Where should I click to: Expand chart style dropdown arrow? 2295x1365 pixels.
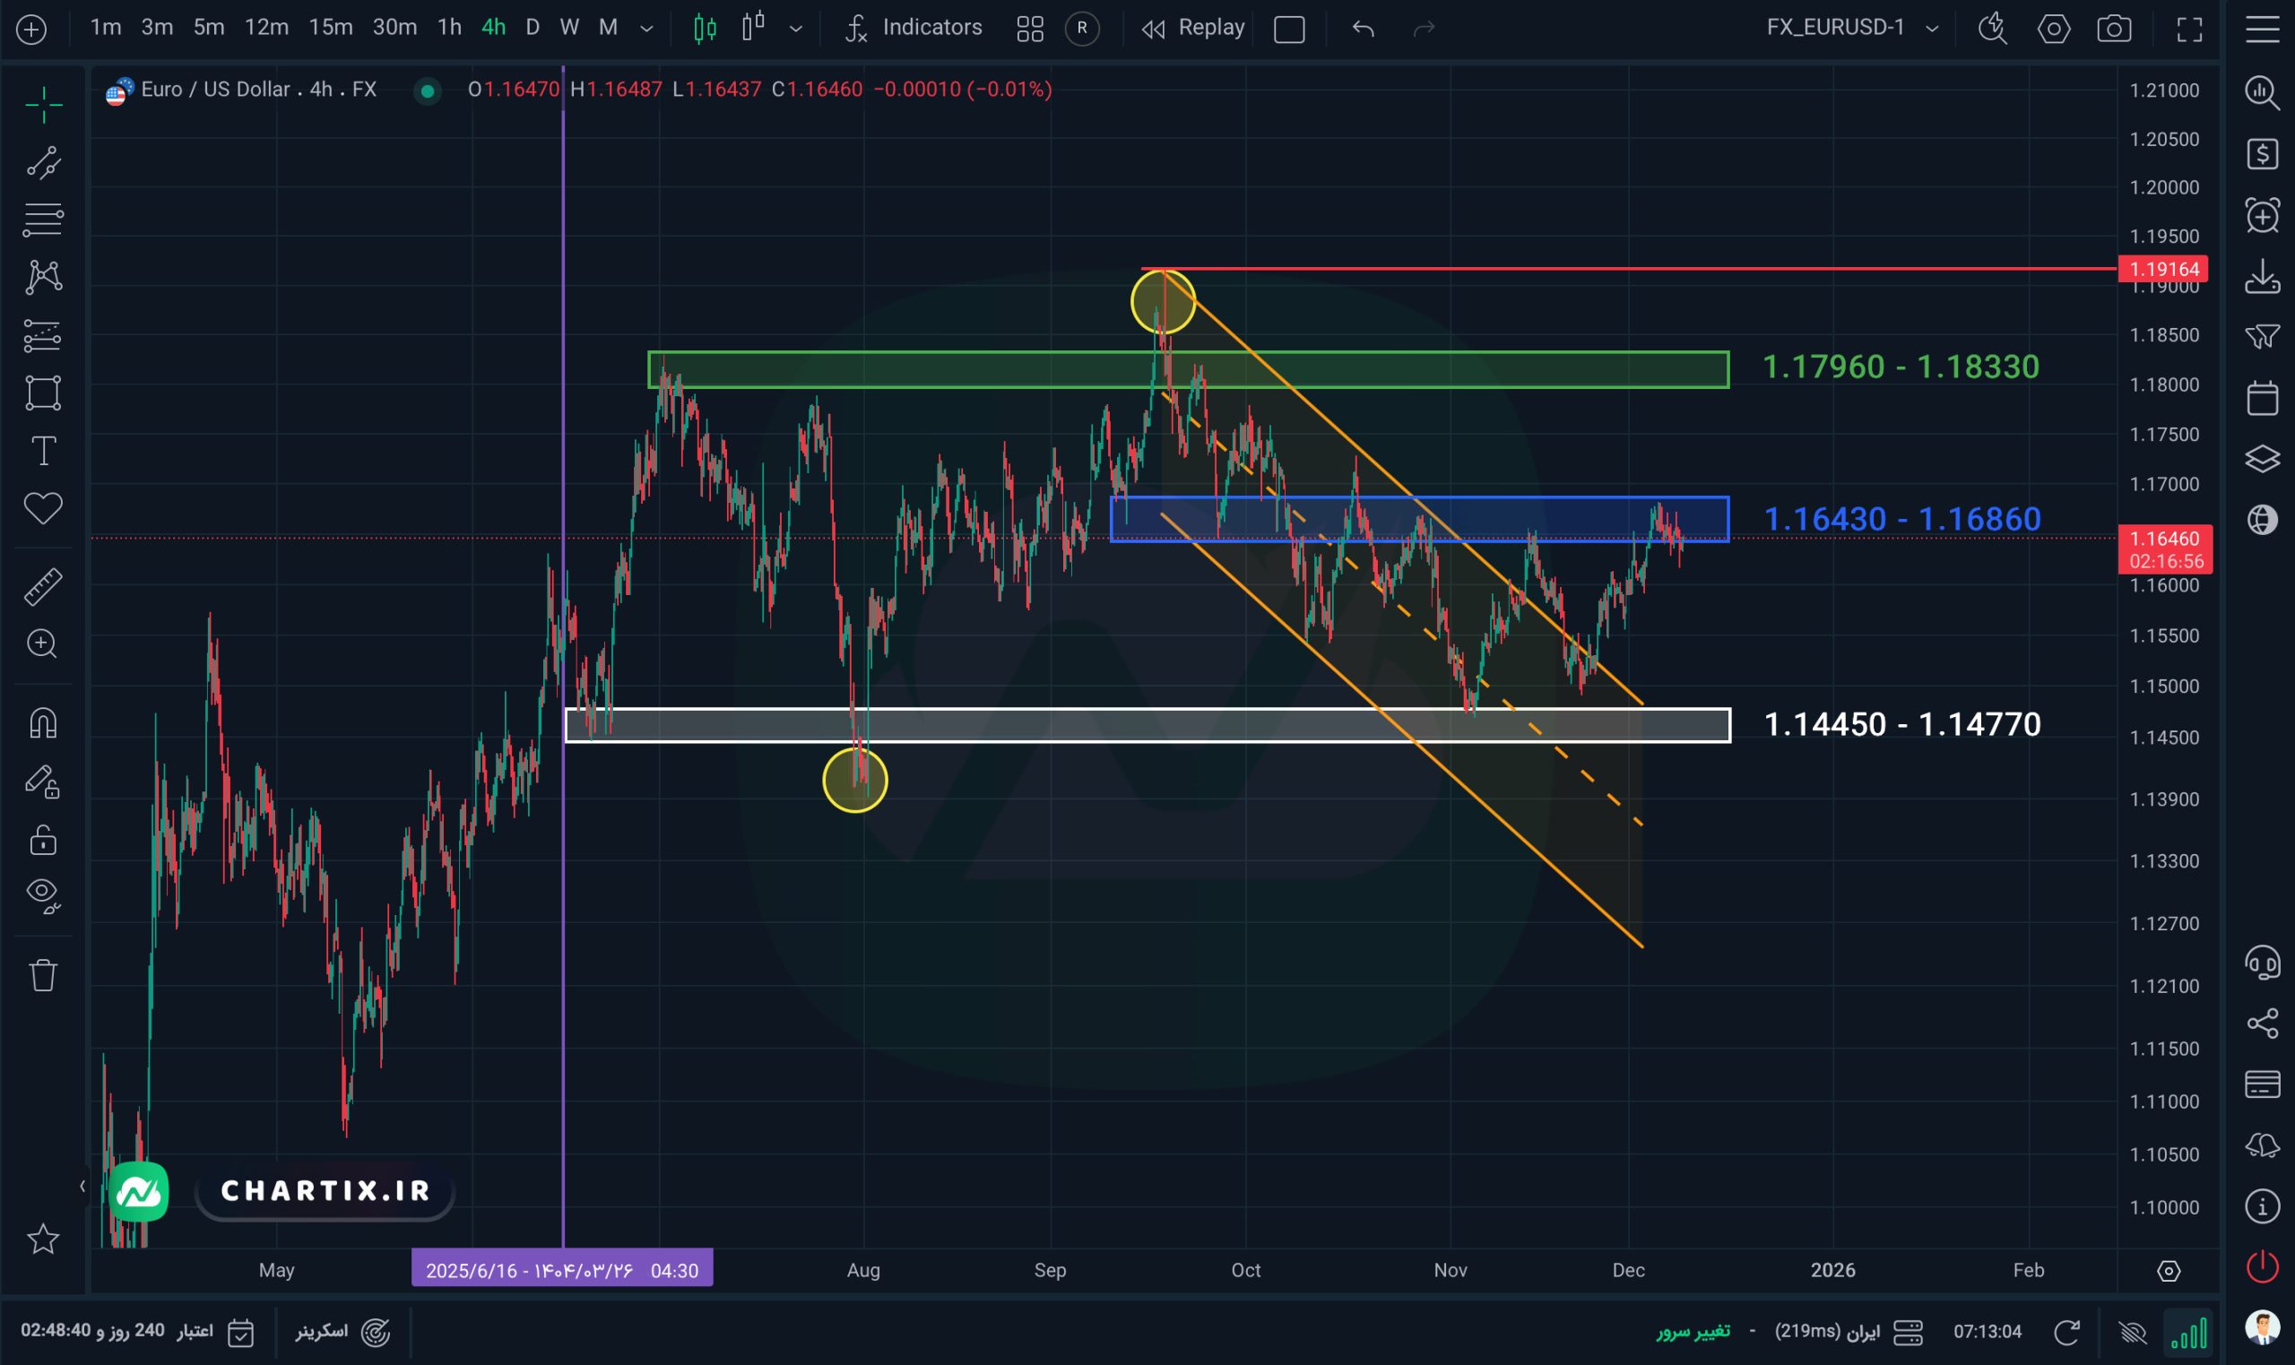coord(796,29)
